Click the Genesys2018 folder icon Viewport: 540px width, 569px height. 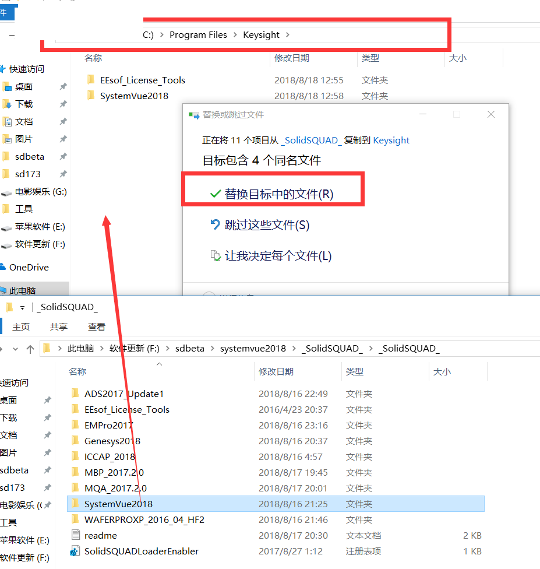(75, 441)
